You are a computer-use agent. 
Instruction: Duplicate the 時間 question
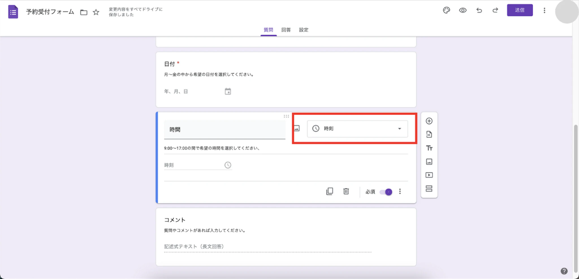pos(330,191)
